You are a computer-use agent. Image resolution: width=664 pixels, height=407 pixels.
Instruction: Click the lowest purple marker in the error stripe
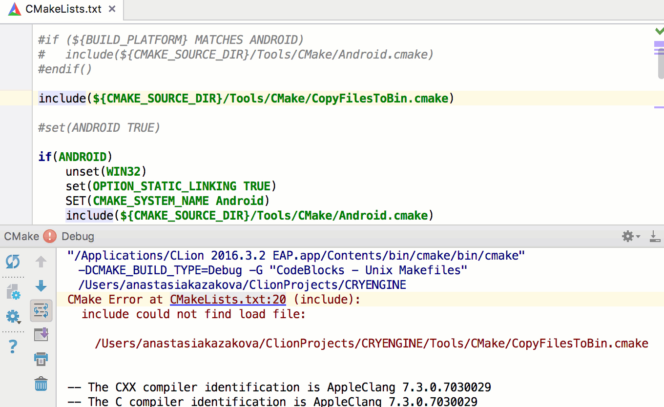[x=659, y=107]
